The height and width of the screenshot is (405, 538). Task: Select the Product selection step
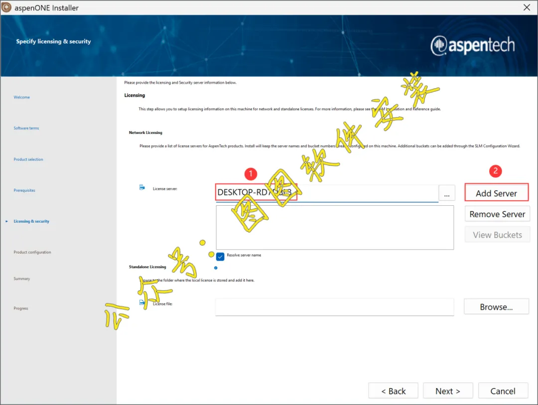pos(28,159)
